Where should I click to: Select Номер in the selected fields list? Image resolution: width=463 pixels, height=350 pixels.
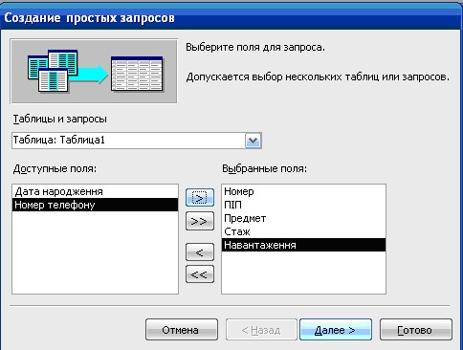tap(303, 191)
